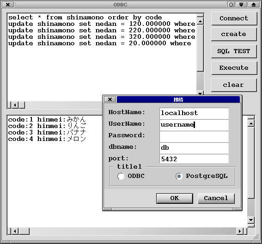Click the 'select * from shinamono' line
Screen dimensions: 262x244
point(85,18)
